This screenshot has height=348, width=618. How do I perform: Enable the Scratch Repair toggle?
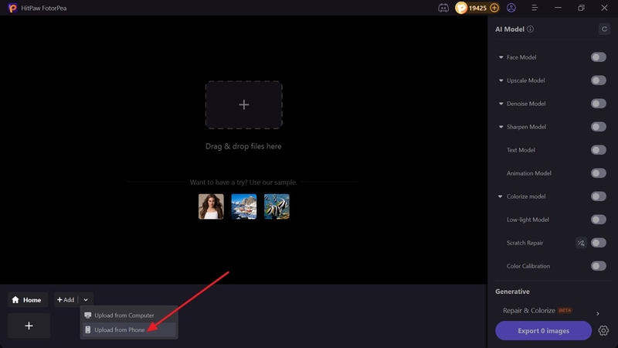[x=598, y=243]
